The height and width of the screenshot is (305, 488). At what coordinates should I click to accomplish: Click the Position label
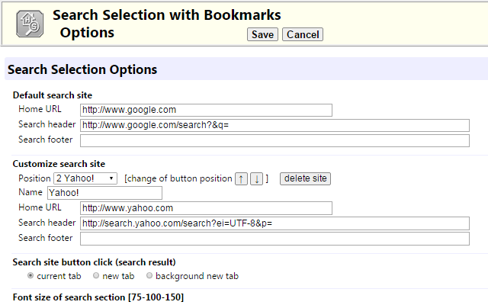(34, 178)
